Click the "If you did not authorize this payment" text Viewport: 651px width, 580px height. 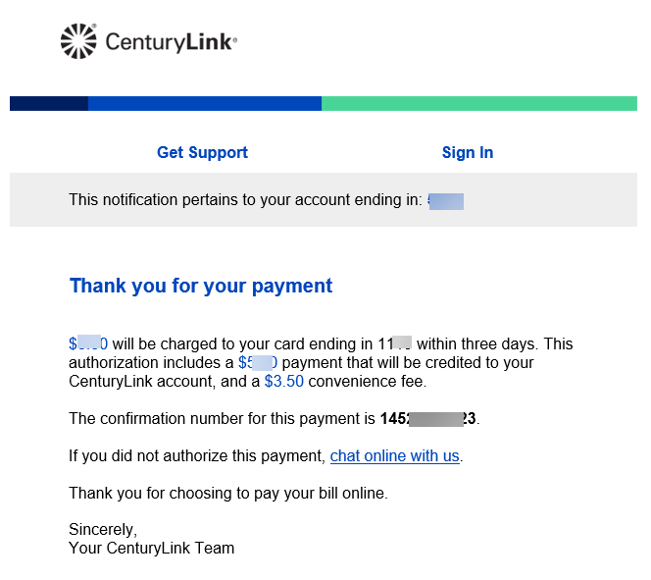pos(196,456)
